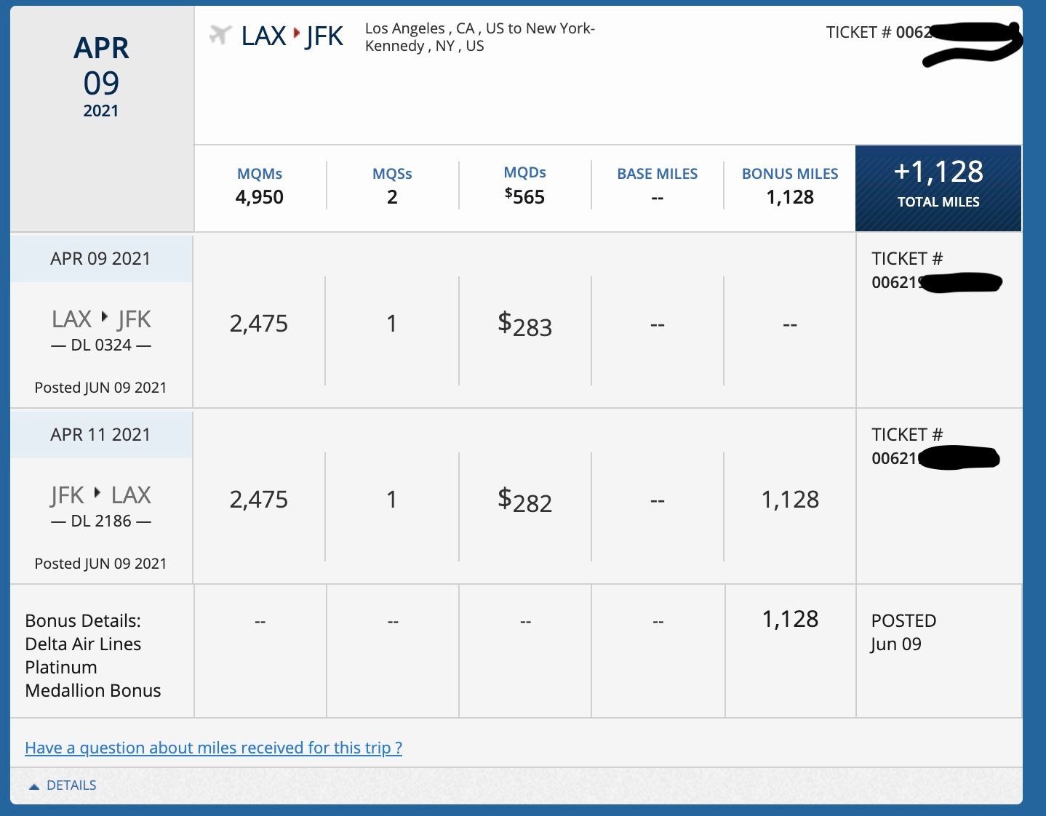Select the MQDs column header
The width and height of the screenshot is (1046, 816).
tap(524, 172)
